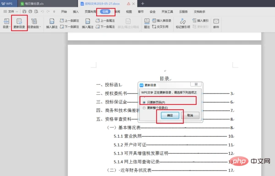Click TOC entry （二）近年财务状况表
275x176 pixels.
(129, 170)
